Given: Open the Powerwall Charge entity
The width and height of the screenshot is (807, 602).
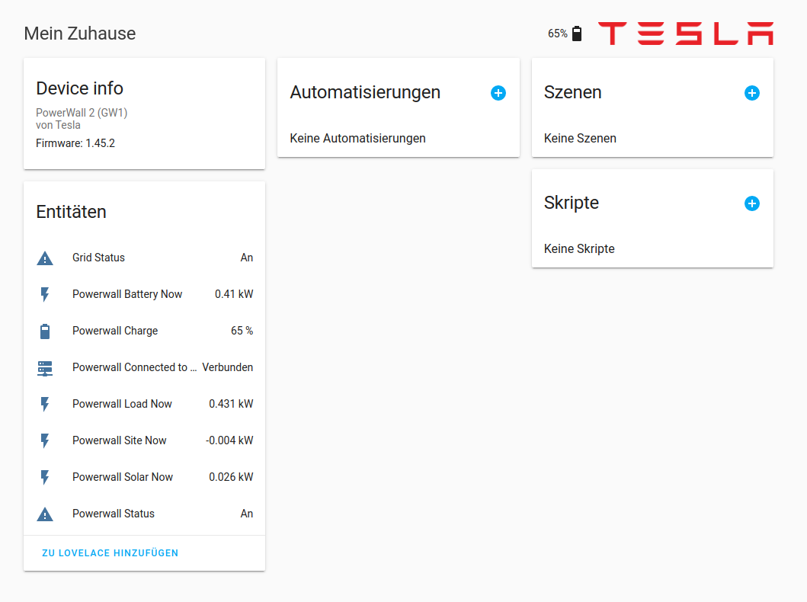Looking at the screenshot, I should tap(145, 331).
